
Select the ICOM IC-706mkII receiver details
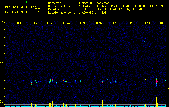tap(112, 9)
